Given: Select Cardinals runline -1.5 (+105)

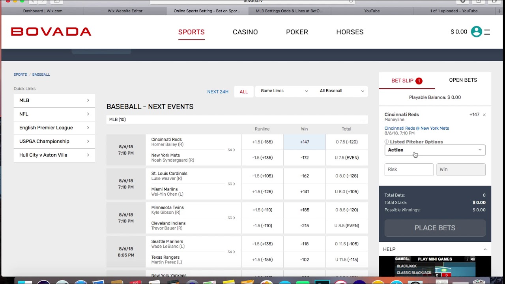Looking at the screenshot, I should pos(262,176).
